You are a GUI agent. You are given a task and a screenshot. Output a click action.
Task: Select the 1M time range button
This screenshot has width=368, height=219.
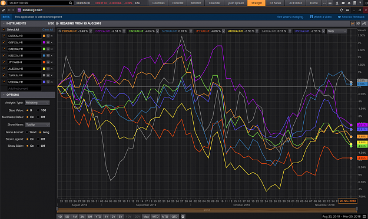[75, 217]
